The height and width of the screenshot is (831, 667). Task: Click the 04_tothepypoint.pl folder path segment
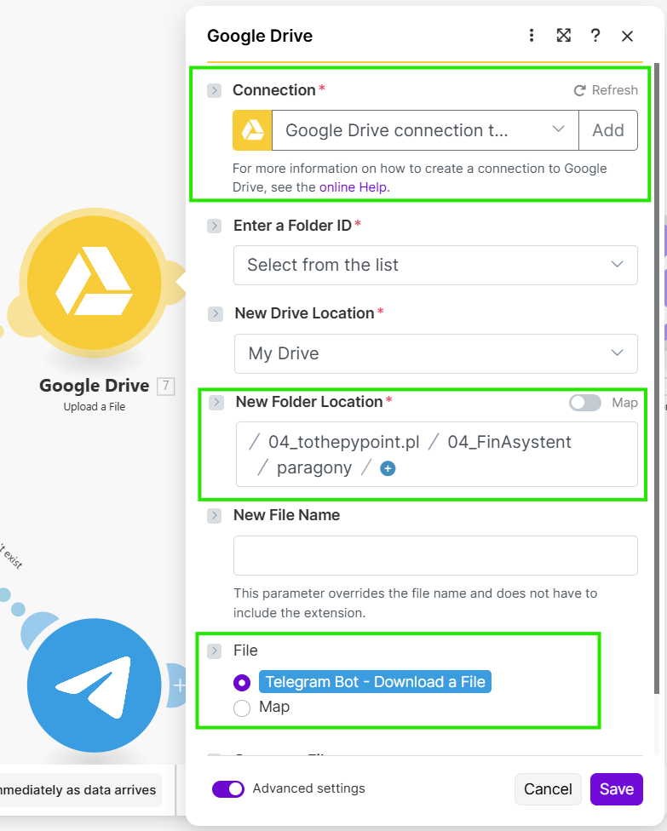coord(343,442)
